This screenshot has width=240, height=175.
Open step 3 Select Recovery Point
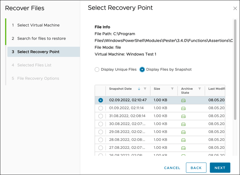[x=44, y=52]
